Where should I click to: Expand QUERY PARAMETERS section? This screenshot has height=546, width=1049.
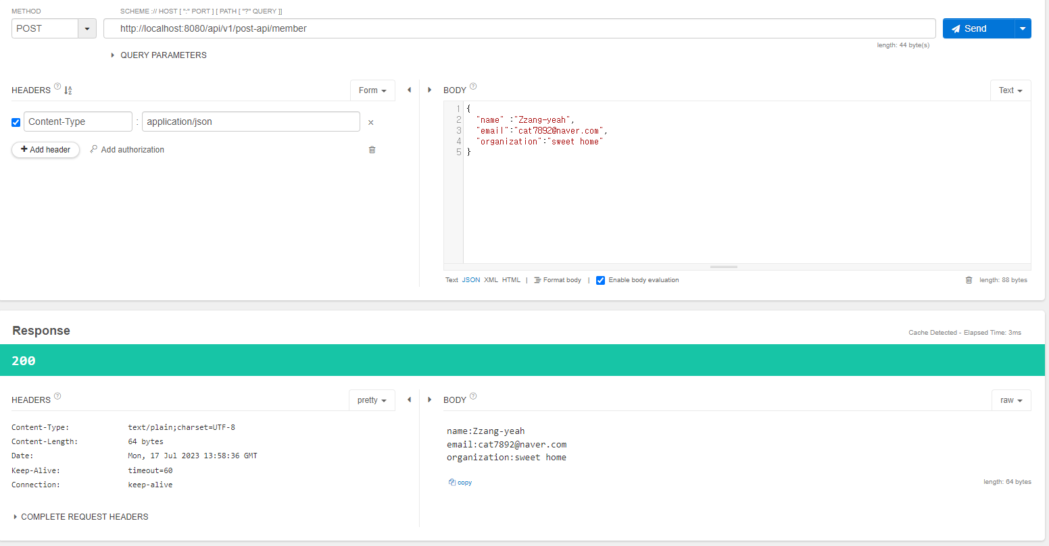tap(160, 55)
